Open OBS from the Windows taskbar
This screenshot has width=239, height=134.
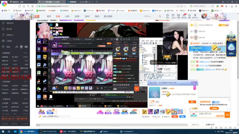click(x=48, y=131)
